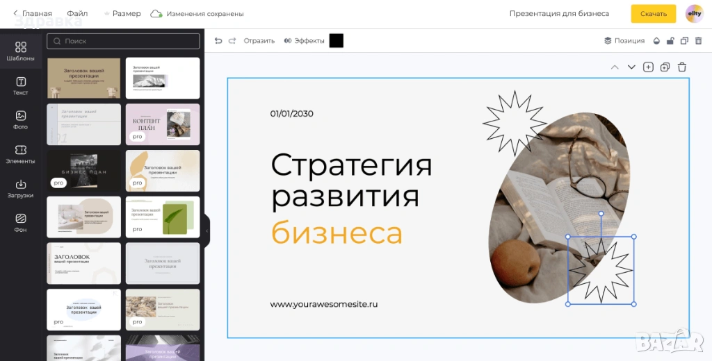The image size is (712, 361).
Task: Open the Загрузки uploads panel
Action: pyautogui.click(x=20, y=188)
